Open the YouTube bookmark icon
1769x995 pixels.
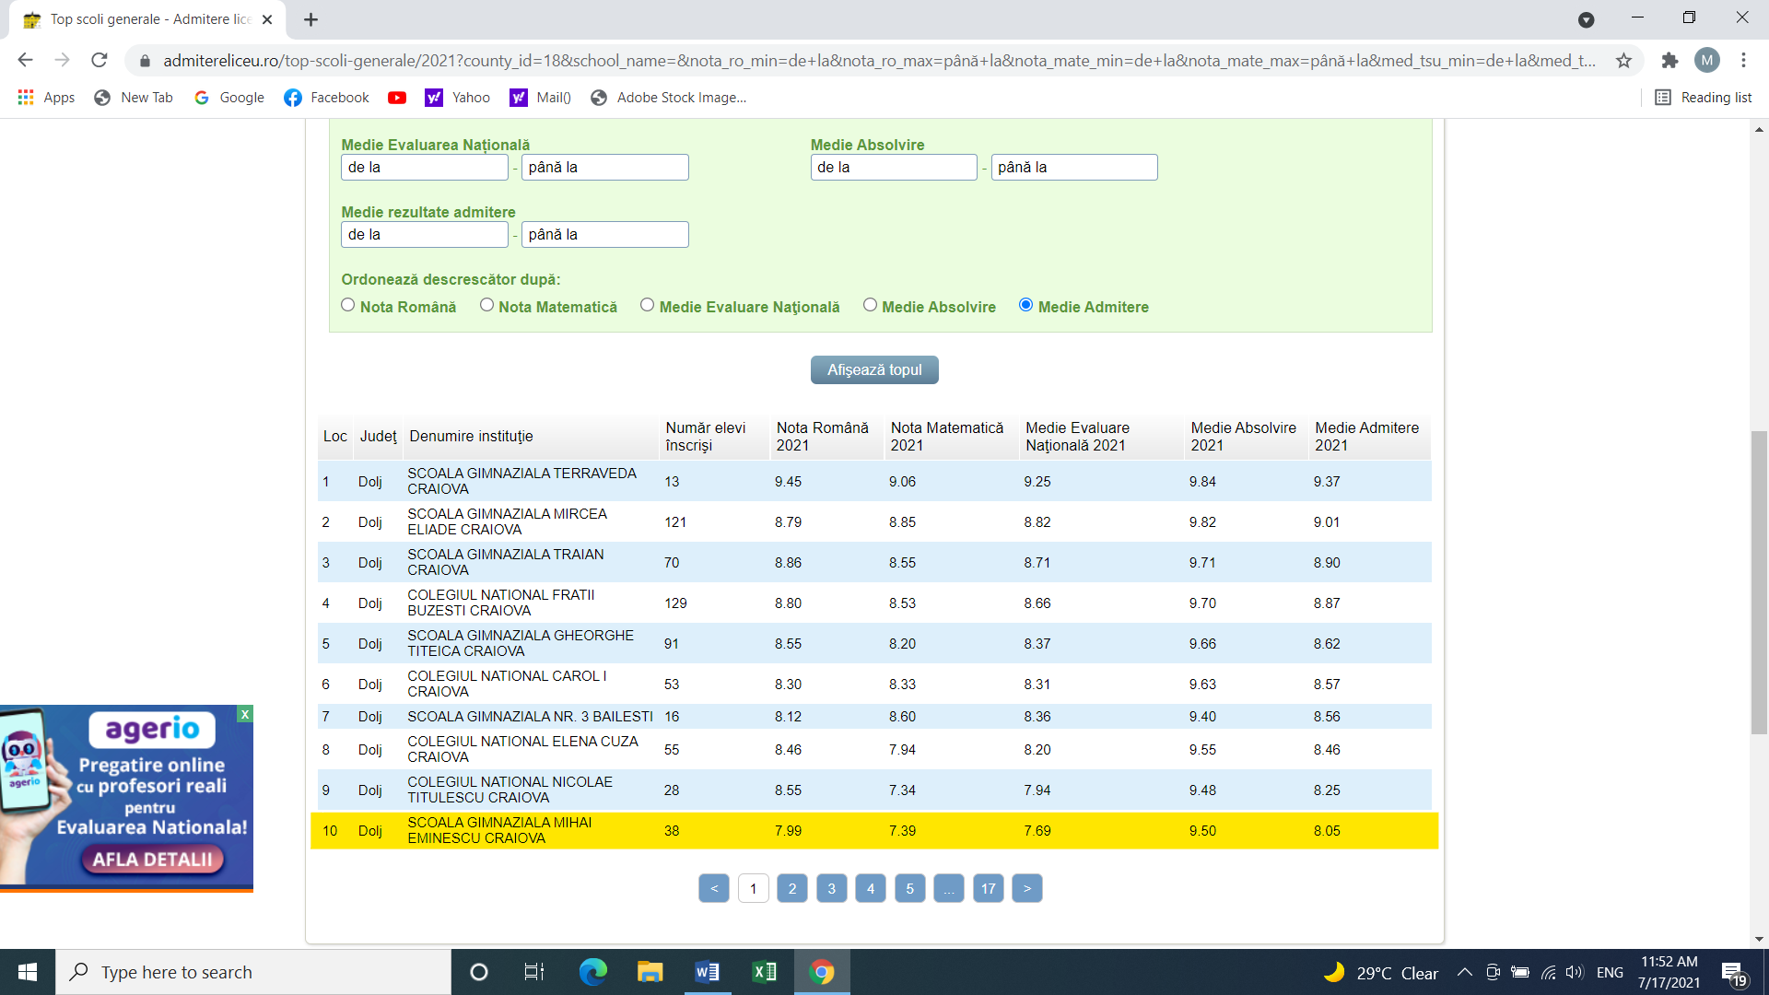397,98
